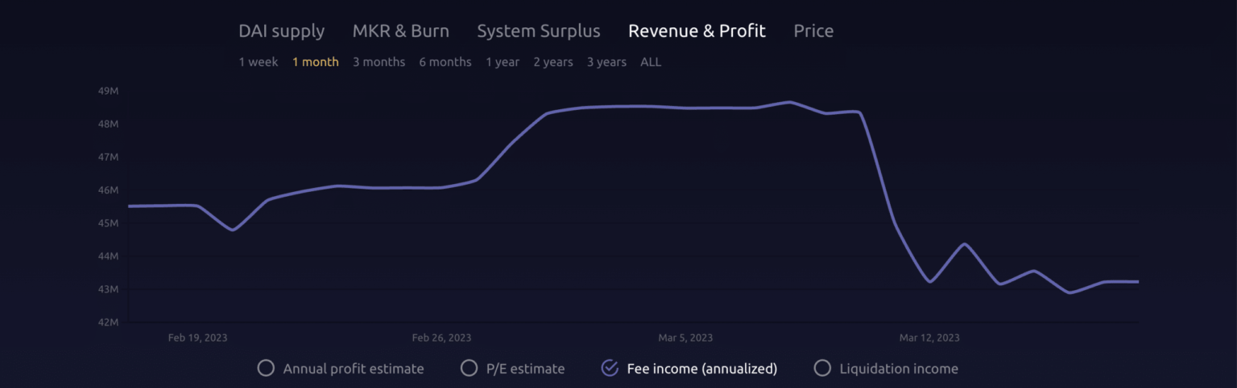1237x388 pixels.
Task: Select the Revenue & Profit tab
Action: coord(697,31)
